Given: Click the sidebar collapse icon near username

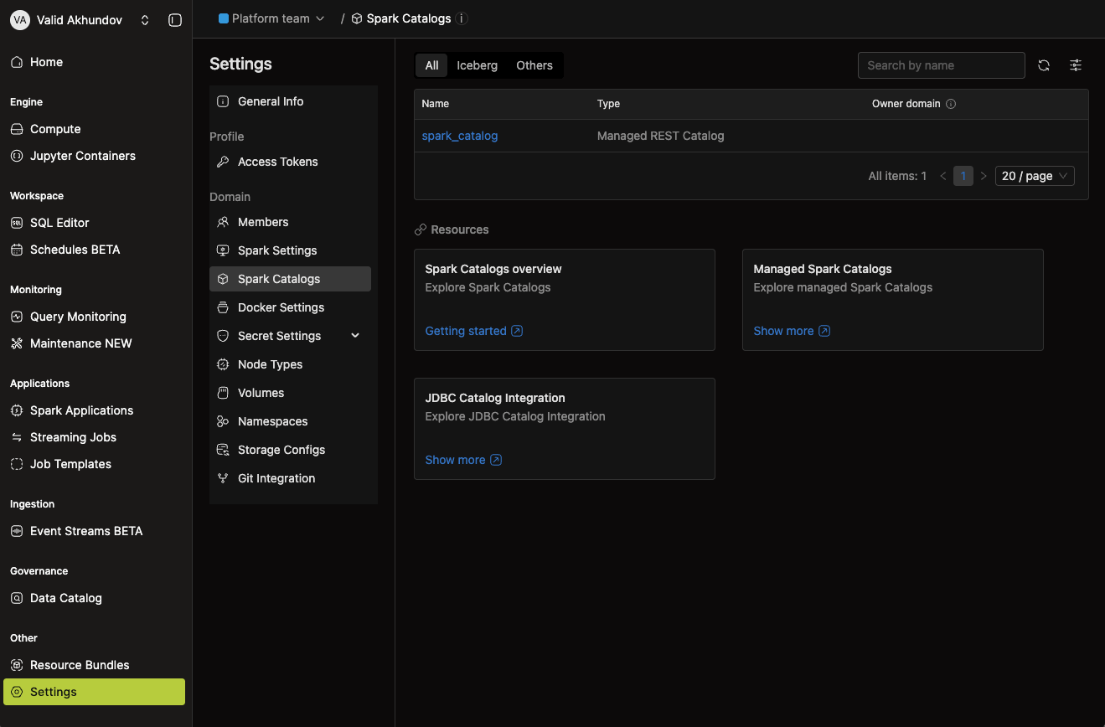Looking at the screenshot, I should 175,19.
